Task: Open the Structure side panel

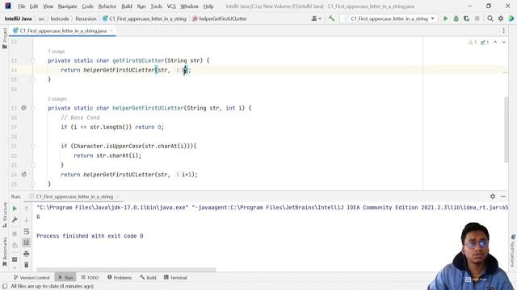Action: pyautogui.click(x=5, y=215)
